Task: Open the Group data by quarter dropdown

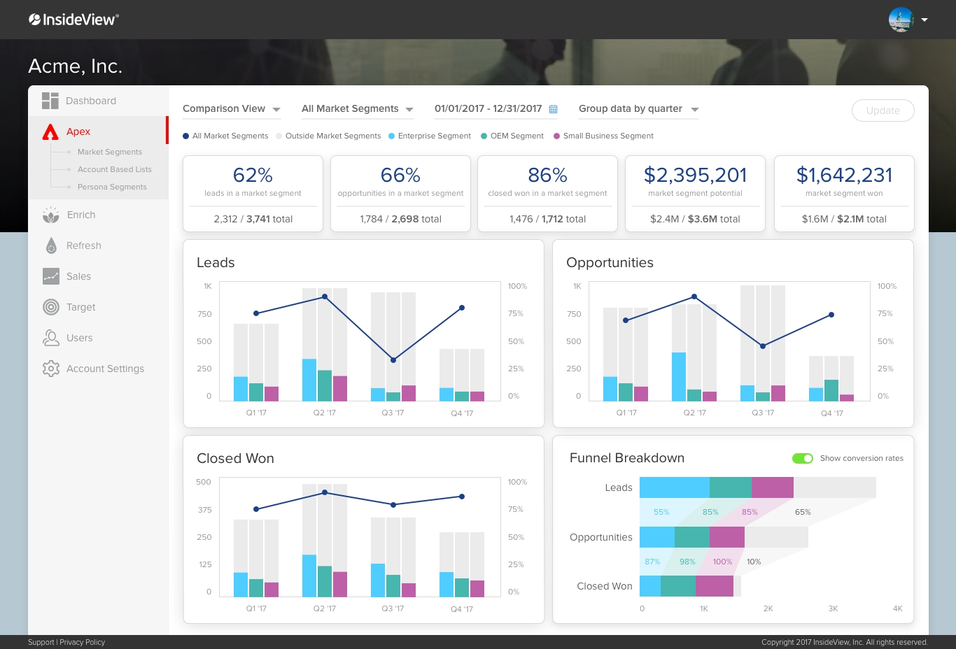Action: [x=639, y=109]
